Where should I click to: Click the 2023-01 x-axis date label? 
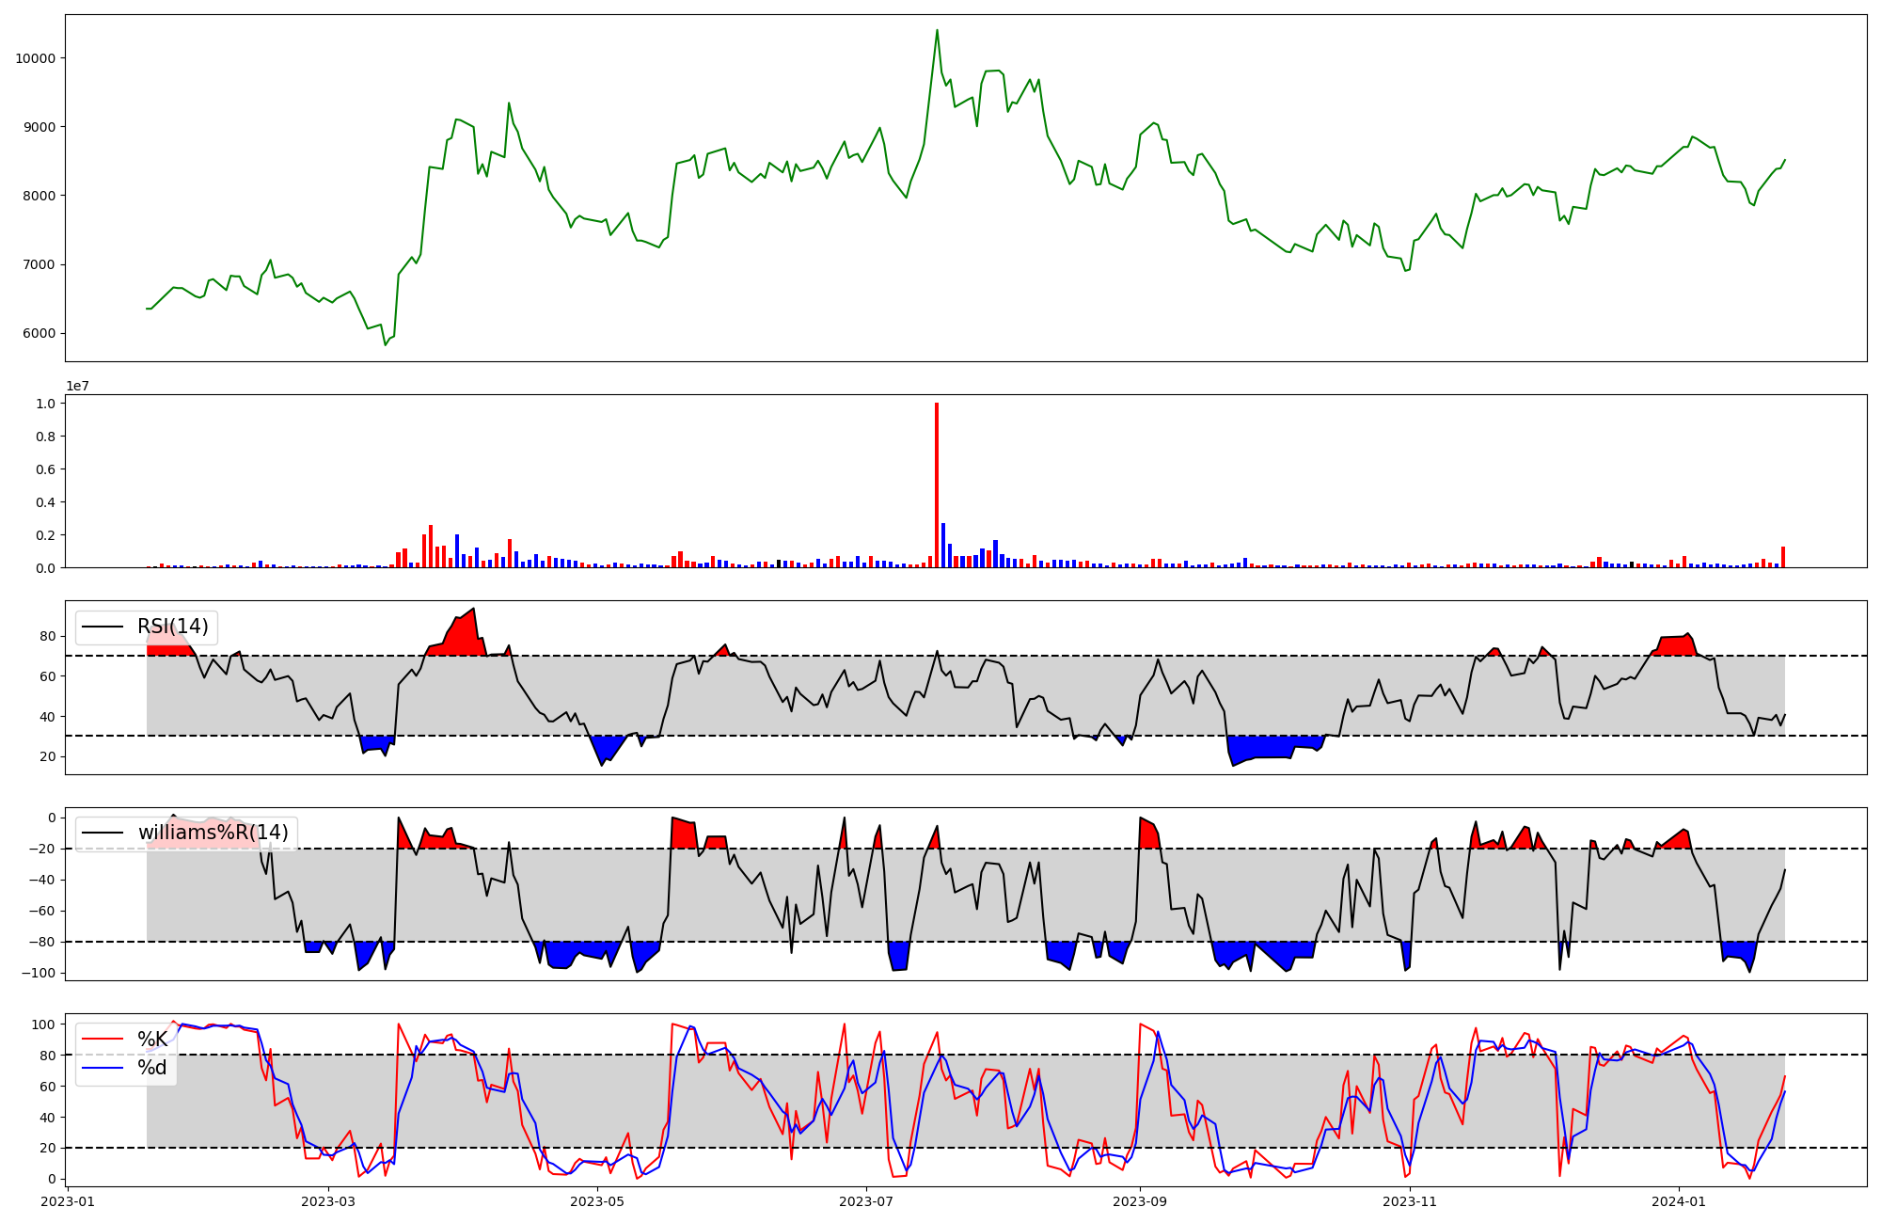[69, 1201]
